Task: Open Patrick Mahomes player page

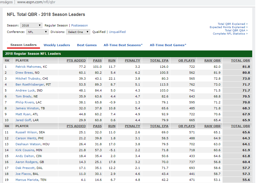Action: click(x=28, y=67)
